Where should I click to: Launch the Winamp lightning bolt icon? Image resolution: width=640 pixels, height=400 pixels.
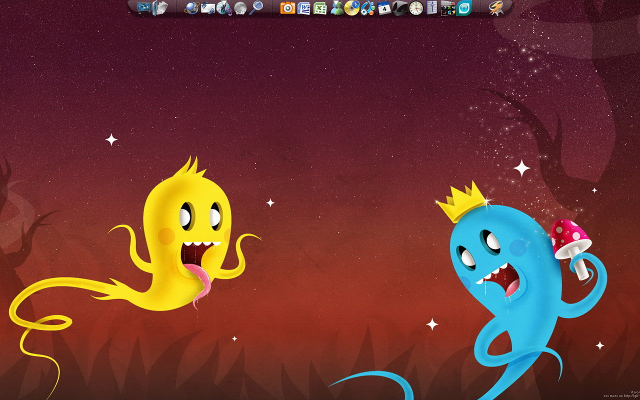click(496, 7)
